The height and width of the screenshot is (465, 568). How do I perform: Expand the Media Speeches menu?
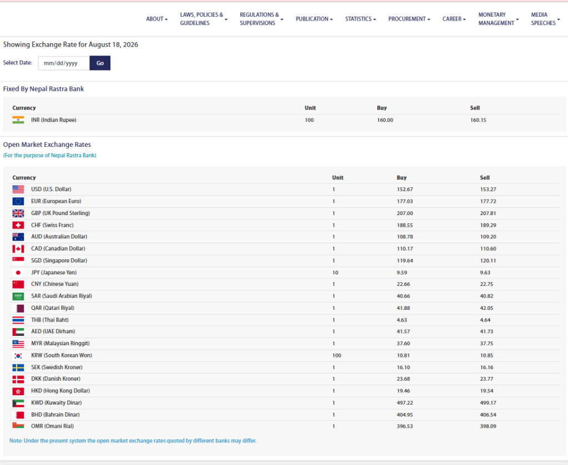(x=545, y=19)
